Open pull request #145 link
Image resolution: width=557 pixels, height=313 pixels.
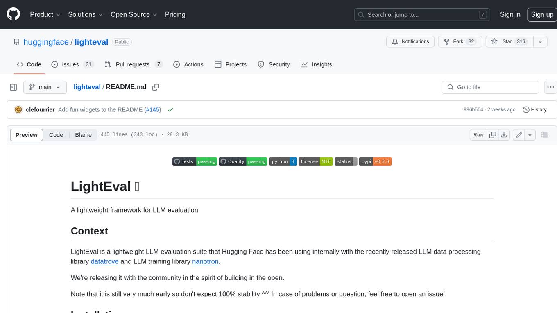pyautogui.click(x=152, y=110)
